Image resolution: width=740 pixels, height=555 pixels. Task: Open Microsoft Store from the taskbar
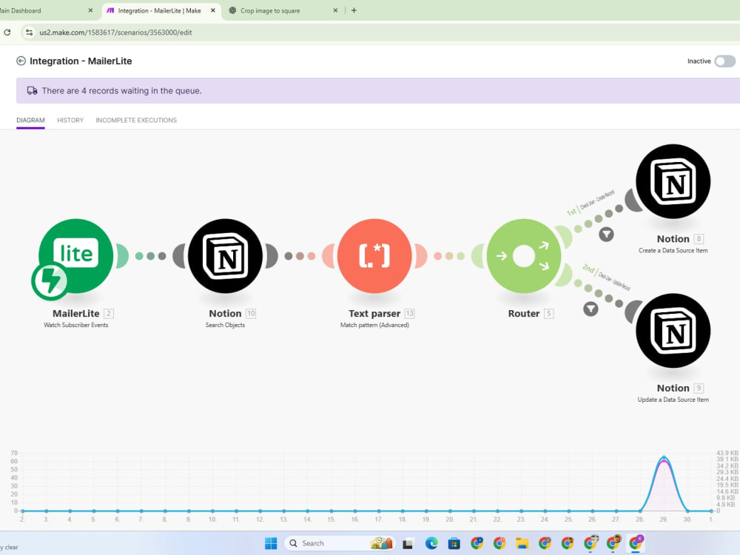point(454,544)
